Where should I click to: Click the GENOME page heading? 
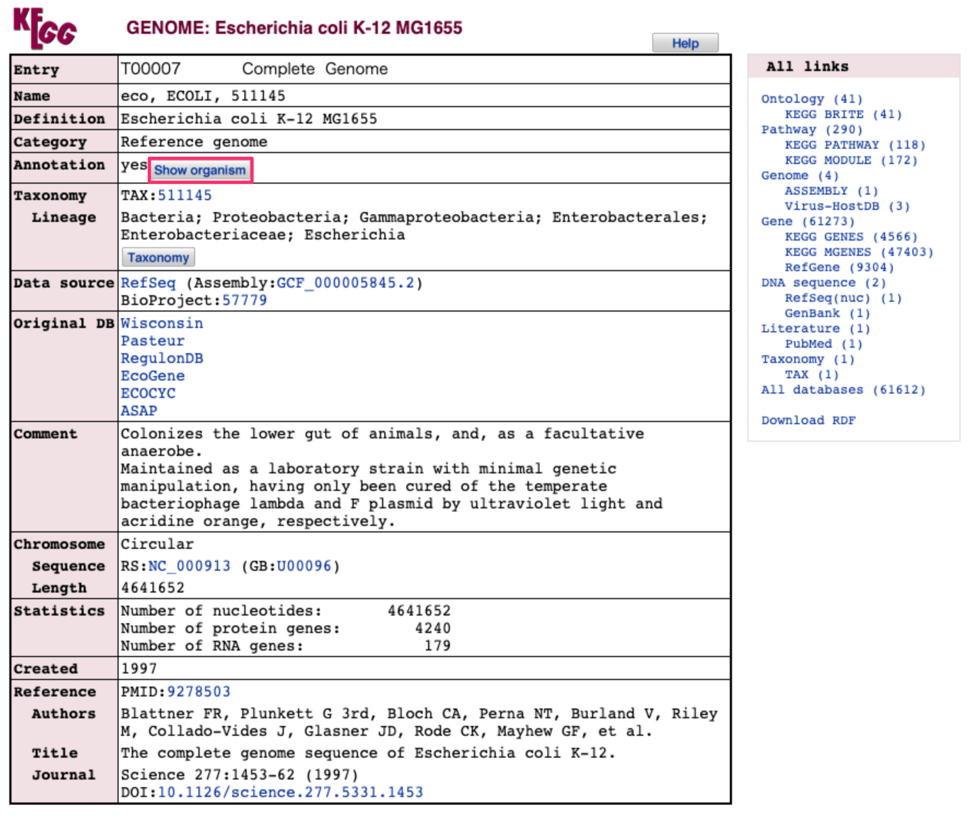click(294, 28)
